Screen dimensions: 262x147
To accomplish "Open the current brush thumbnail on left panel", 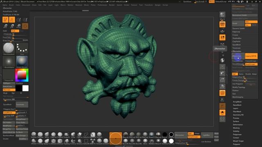I will [x=9, y=49].
